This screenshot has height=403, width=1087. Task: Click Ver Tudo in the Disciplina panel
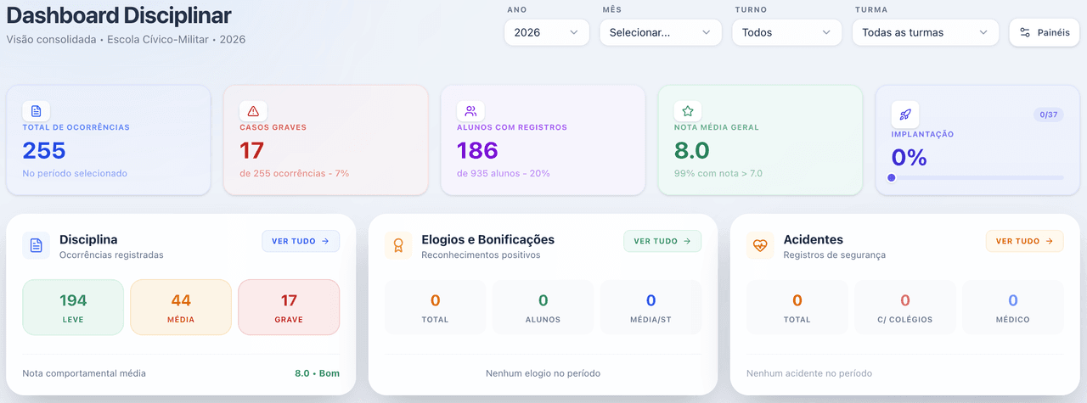301,241
